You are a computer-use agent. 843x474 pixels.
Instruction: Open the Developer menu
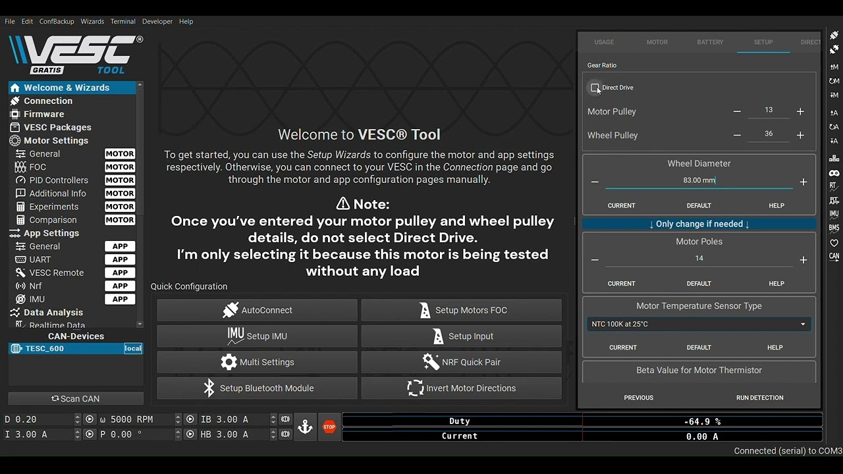pyautogui.click(x=157, y=22)
